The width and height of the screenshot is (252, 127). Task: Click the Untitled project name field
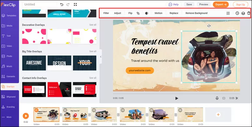click(x=39, y=5)
